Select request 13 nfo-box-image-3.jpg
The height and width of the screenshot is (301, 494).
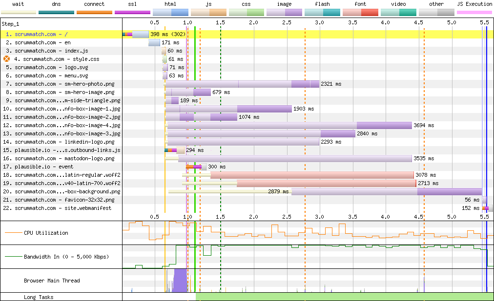coord(62,133)
